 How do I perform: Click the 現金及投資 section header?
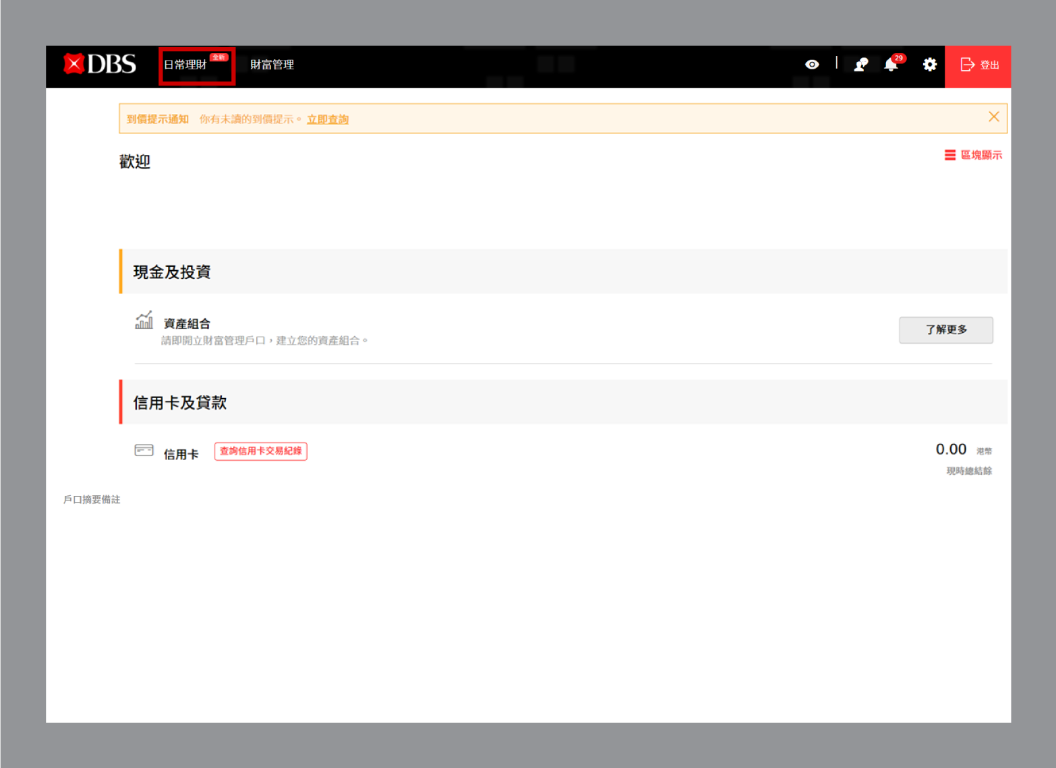(x=172, y=272)
